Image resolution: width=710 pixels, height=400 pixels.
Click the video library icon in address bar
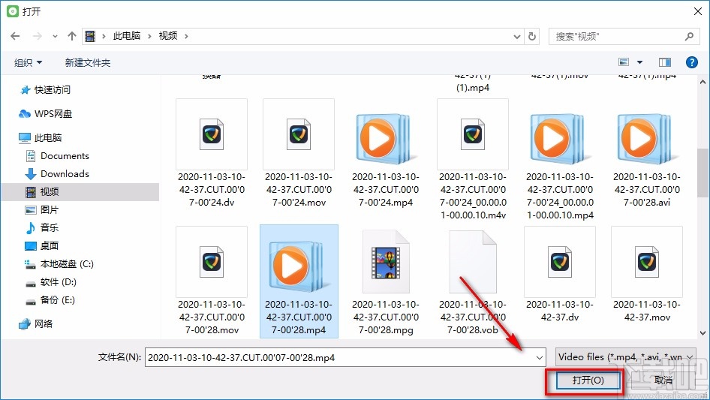(x=90, y=36)
